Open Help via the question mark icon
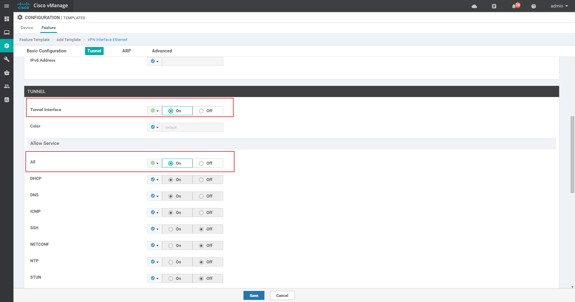Screen dimensions: 575x302 coord(533,6)
